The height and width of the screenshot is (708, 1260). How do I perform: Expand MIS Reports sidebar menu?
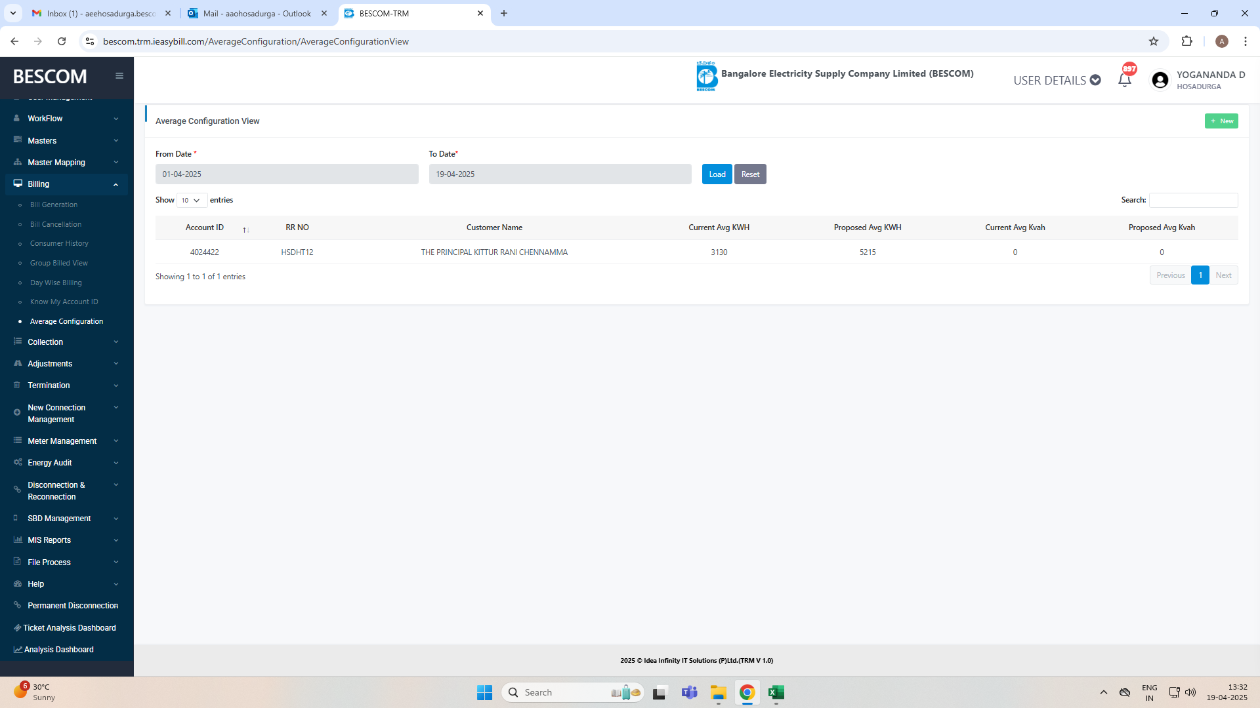[66, 540]
